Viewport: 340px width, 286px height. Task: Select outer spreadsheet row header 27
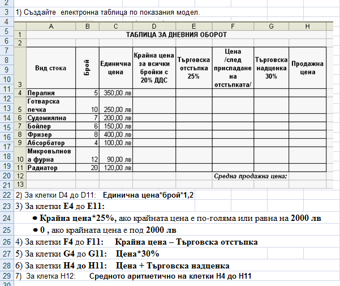[x=7, y=254]
